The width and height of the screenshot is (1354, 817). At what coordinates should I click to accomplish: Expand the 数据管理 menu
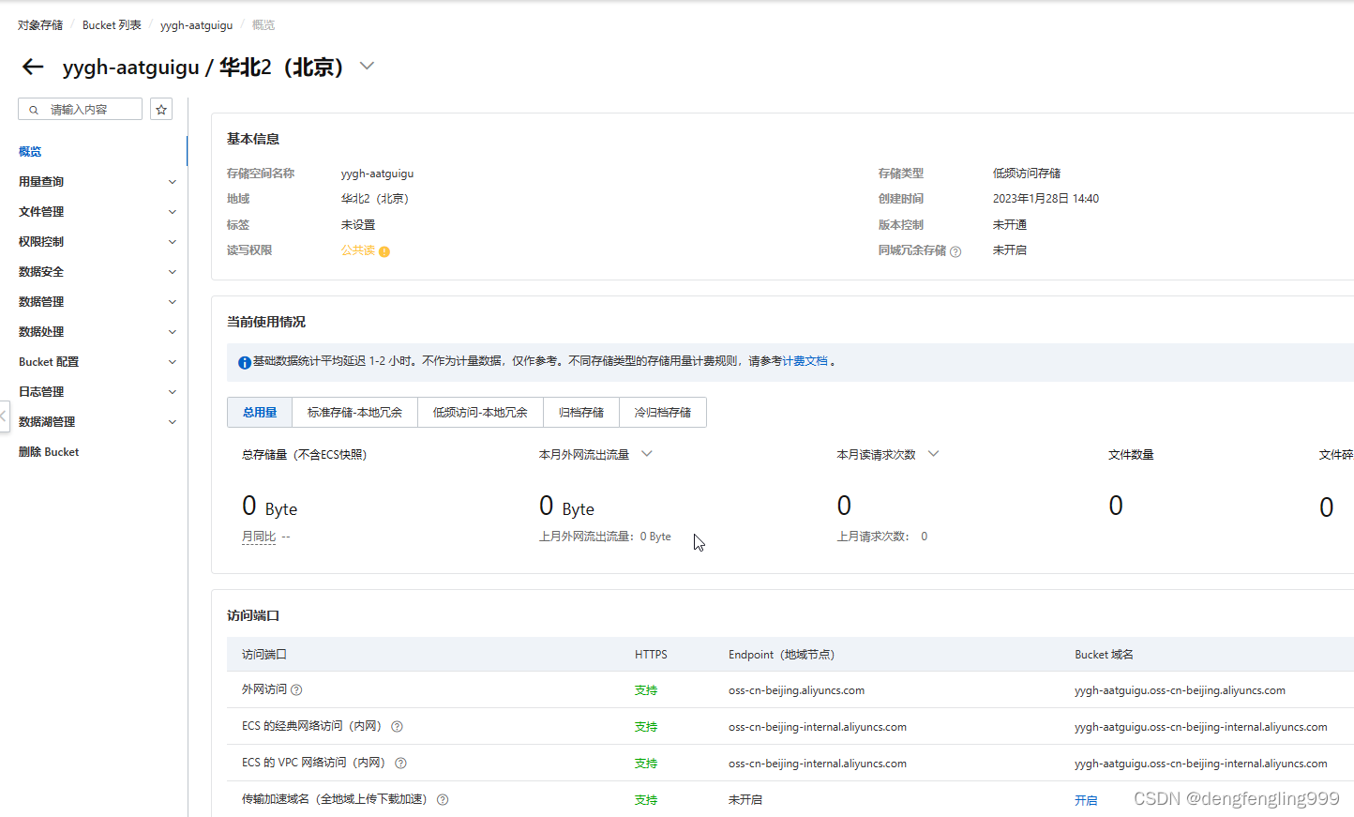(172, 302)
